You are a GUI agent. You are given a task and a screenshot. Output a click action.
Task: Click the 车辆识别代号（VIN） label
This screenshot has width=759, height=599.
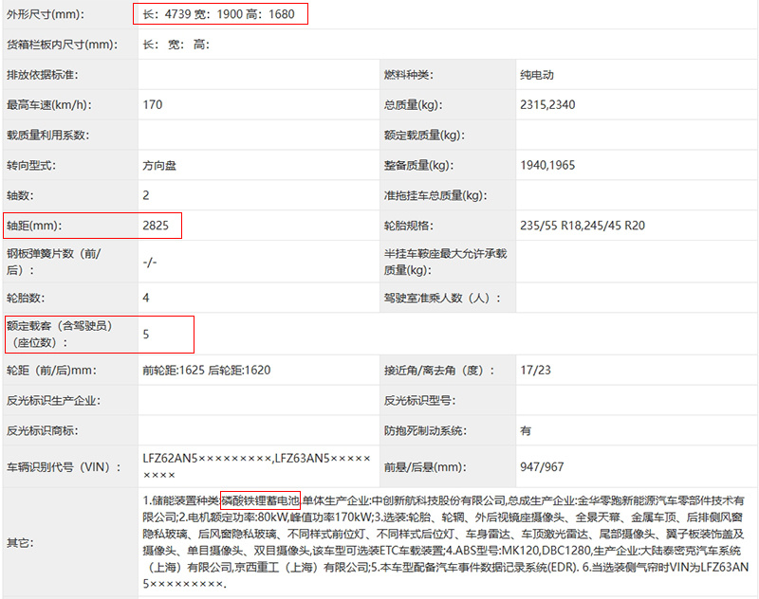[64, 467]
